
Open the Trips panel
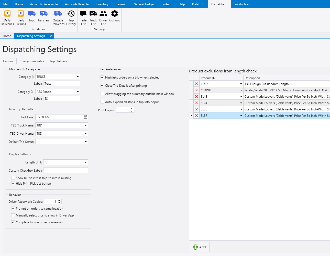tap(31, 17)
